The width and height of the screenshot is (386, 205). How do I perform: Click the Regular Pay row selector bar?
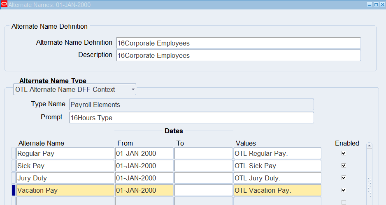pos(14,154)
